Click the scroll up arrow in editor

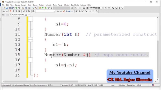point(158,18)
